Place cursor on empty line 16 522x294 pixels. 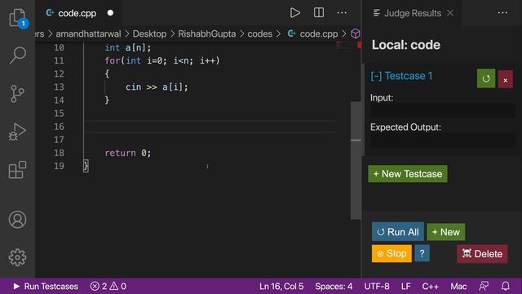pyautogui.click(x=210, y=127)
